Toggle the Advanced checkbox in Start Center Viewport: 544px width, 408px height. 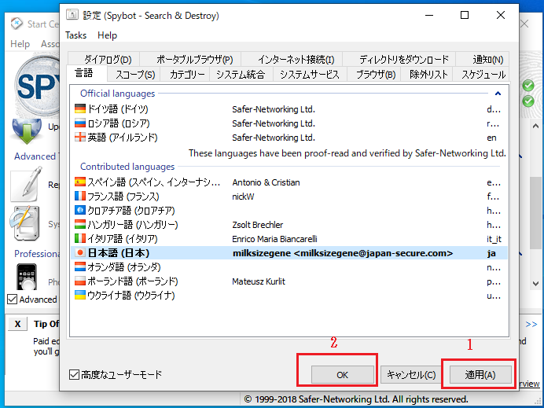coord(12,300)
